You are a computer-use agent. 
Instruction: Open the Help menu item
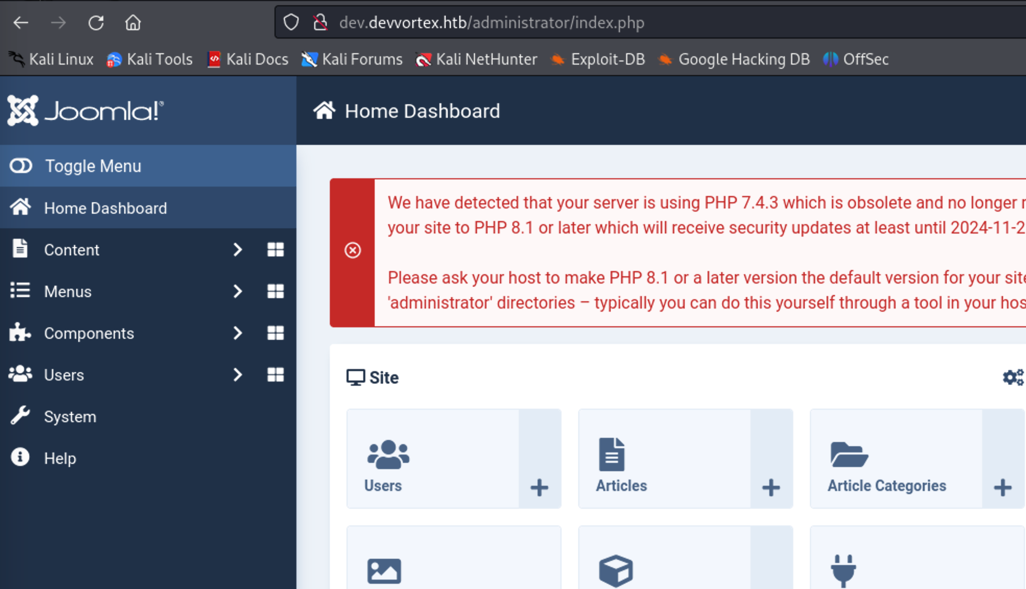point(148,458)
